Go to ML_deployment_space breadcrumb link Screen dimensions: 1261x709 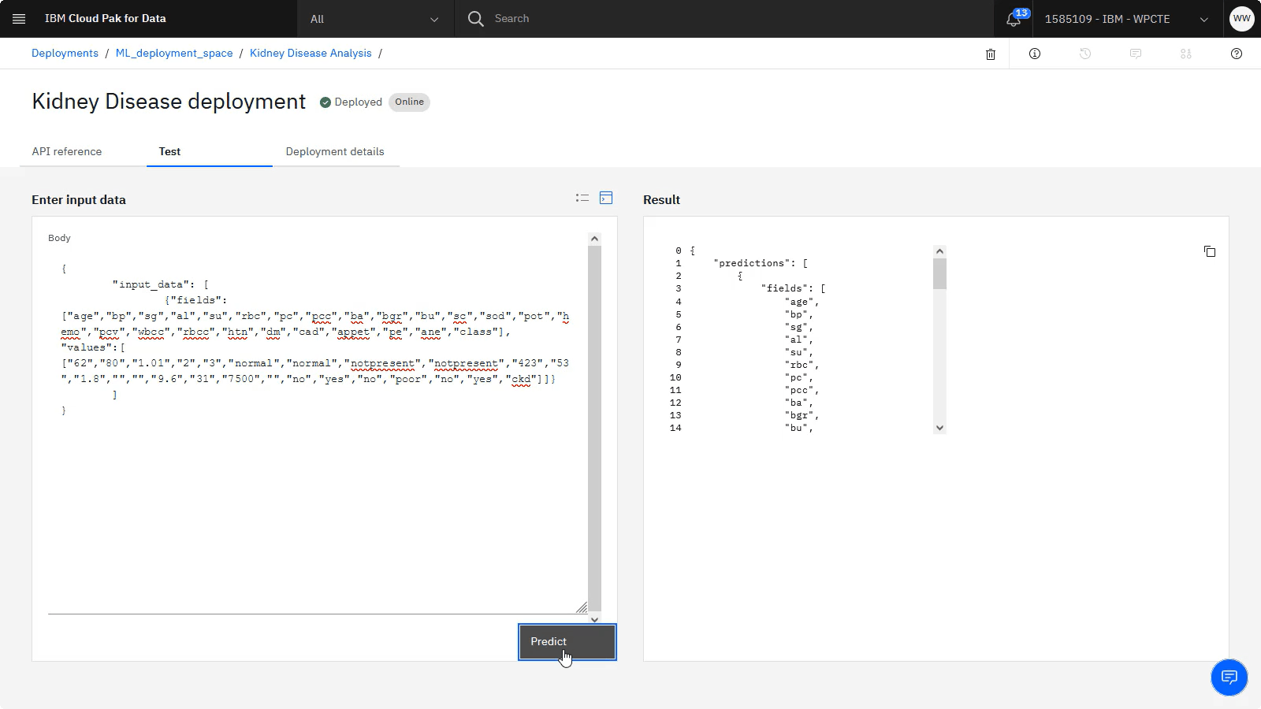point(174,53)
